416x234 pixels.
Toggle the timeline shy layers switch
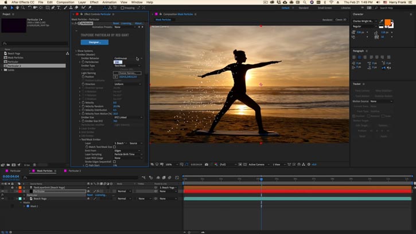click(158, 177)
